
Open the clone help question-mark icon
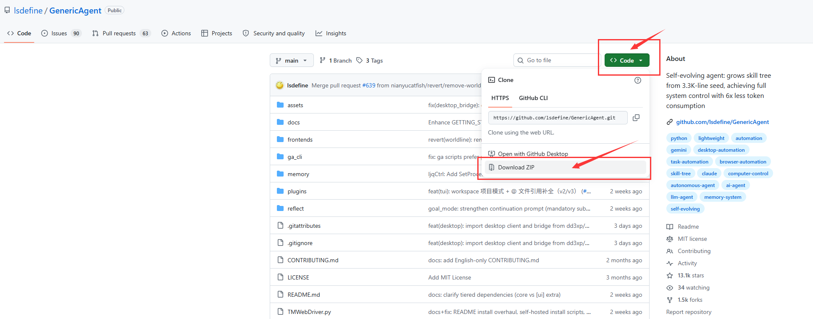tap(638, 80)
